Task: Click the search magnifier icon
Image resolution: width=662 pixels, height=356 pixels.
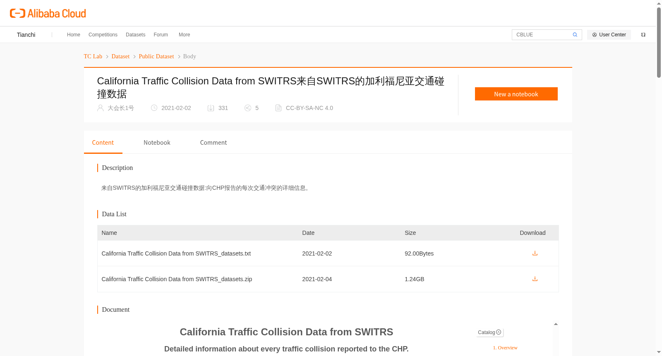Action: (x=575, y=35)
